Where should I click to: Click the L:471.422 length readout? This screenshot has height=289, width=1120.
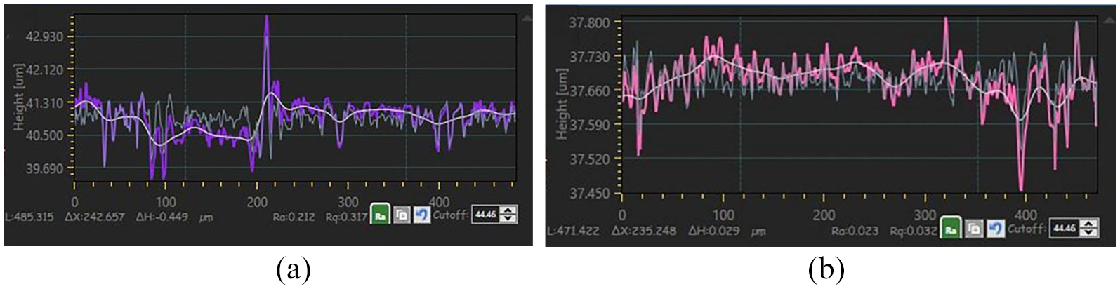573,231
